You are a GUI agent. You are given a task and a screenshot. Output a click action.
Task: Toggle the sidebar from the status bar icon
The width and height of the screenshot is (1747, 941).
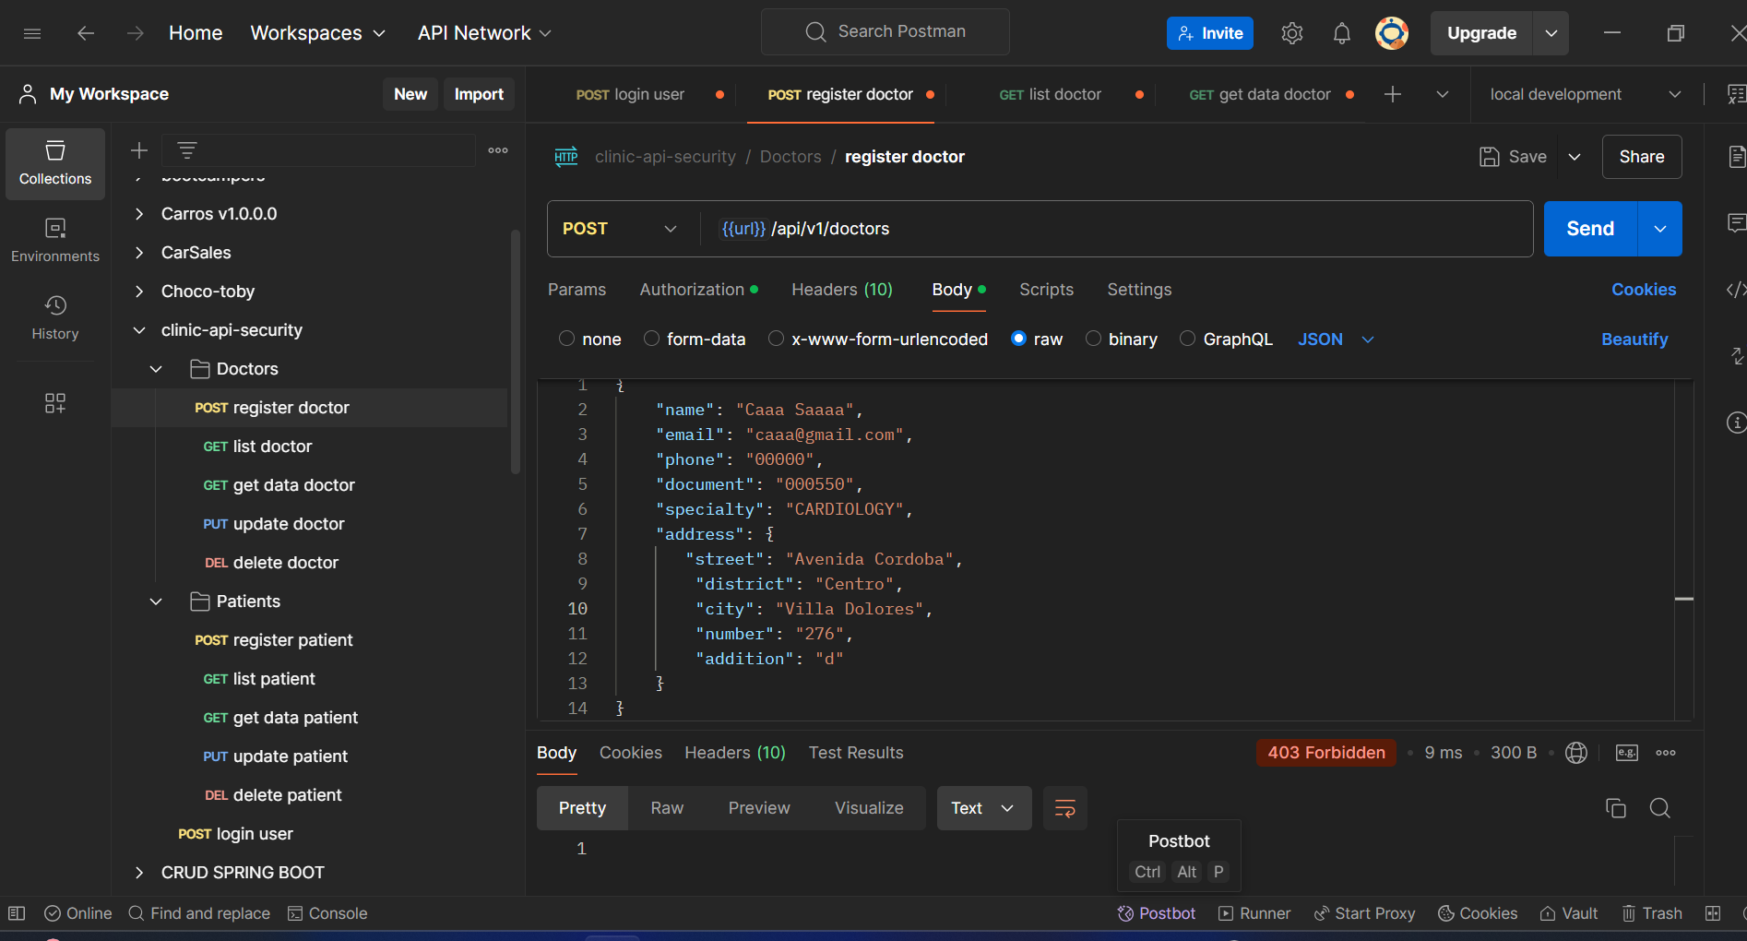tap(17, 913)
